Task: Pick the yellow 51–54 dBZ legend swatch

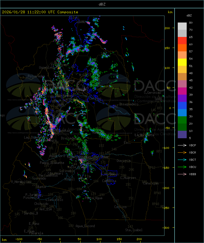Action: [182, 62]
